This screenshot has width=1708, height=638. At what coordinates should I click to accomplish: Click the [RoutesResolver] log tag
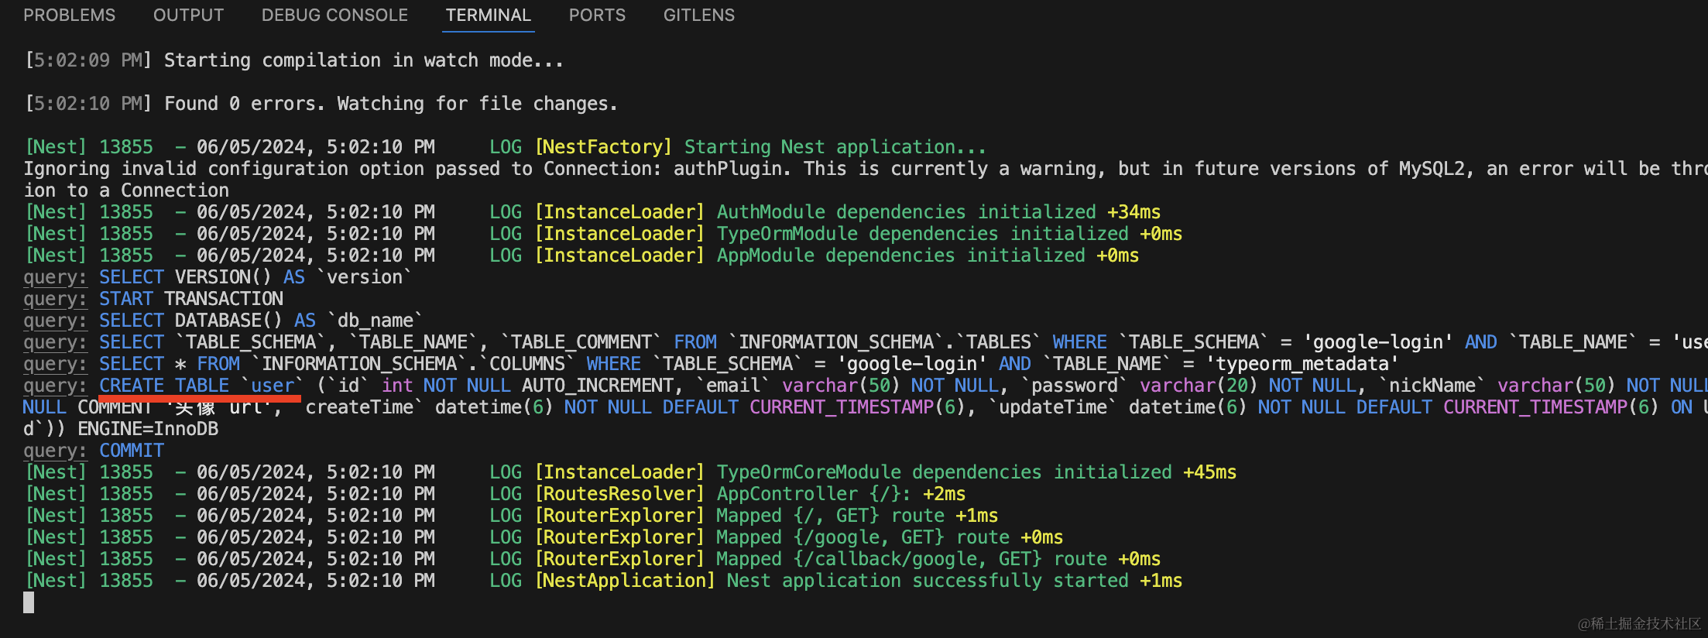point(619,494)
